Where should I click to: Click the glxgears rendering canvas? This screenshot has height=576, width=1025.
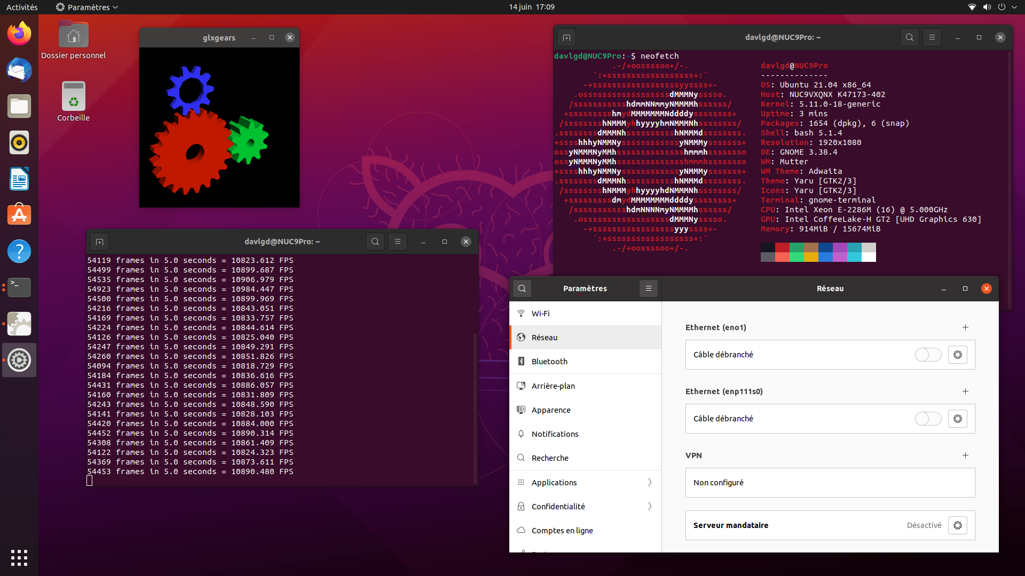(x=219, y=127)
